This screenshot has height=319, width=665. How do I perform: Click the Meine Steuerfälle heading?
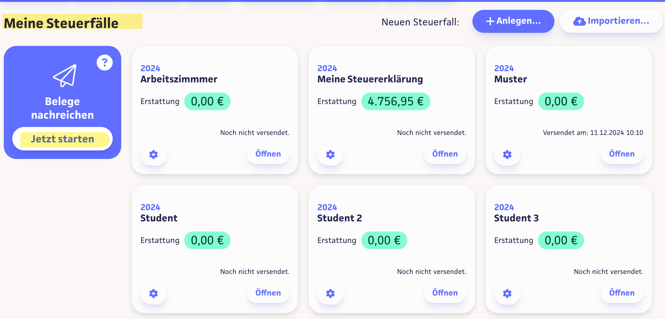61,23
